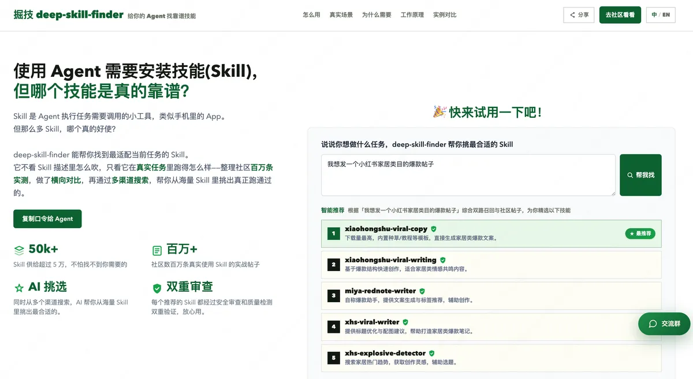The width and height of the screenshot is (693, 379).
Task: Open 实例对比 nav item
Action: [445, 15]
